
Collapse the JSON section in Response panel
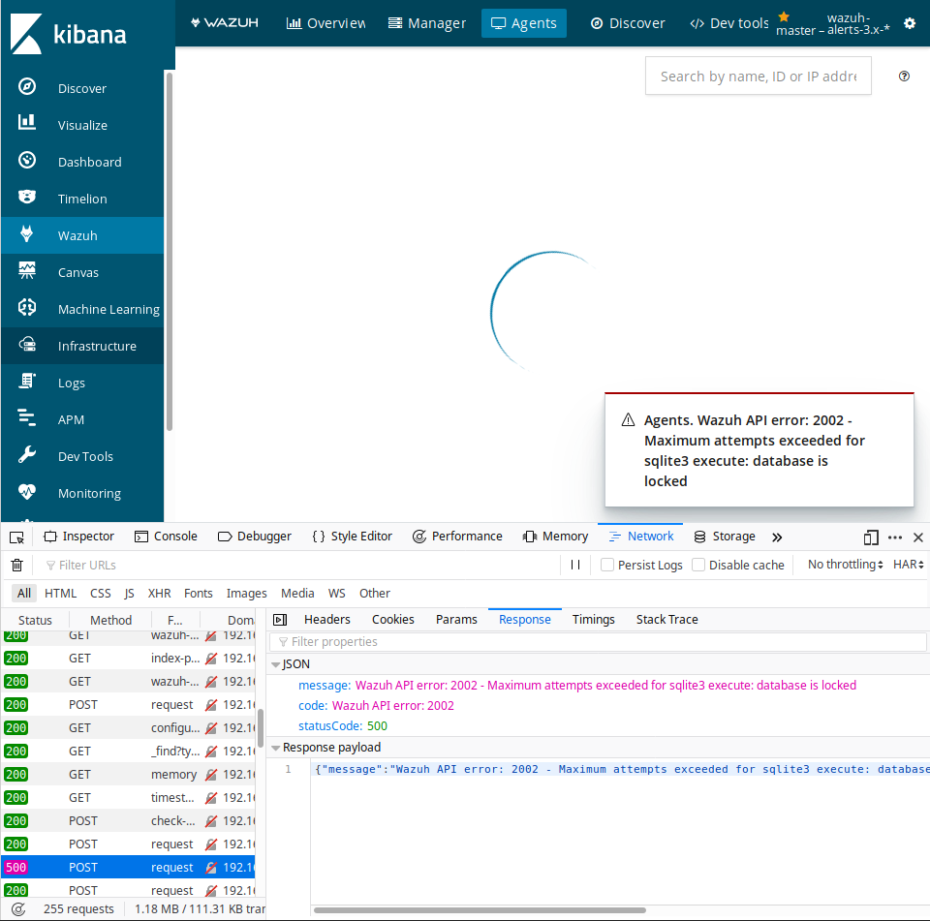point(276,663)
